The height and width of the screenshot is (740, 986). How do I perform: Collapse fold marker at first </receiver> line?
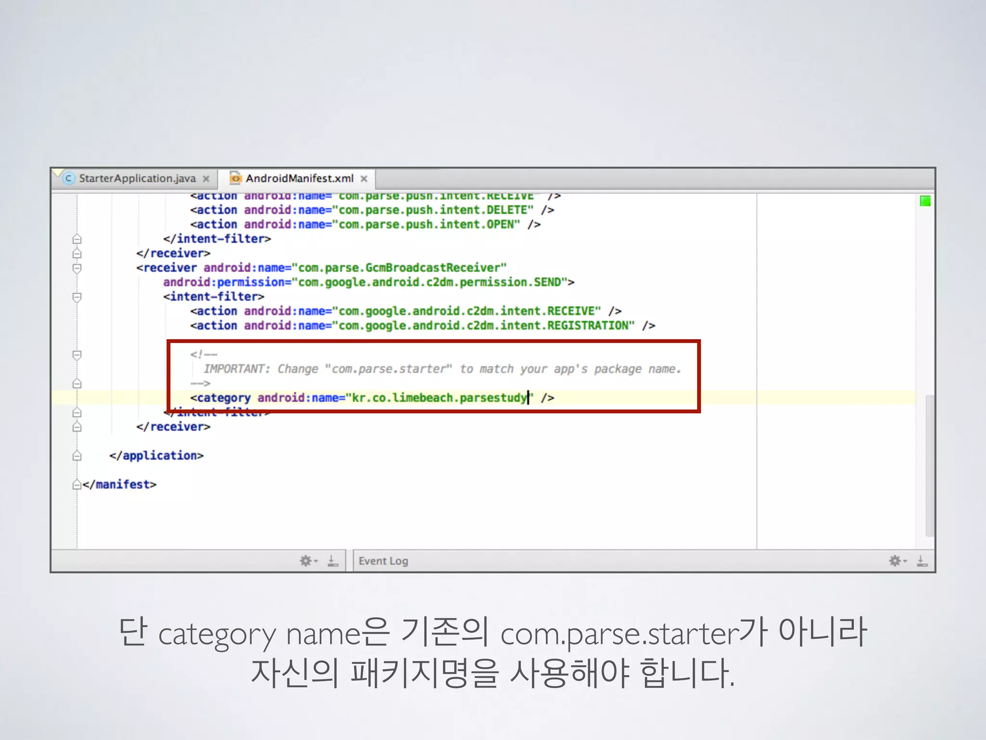pos(77,253)
